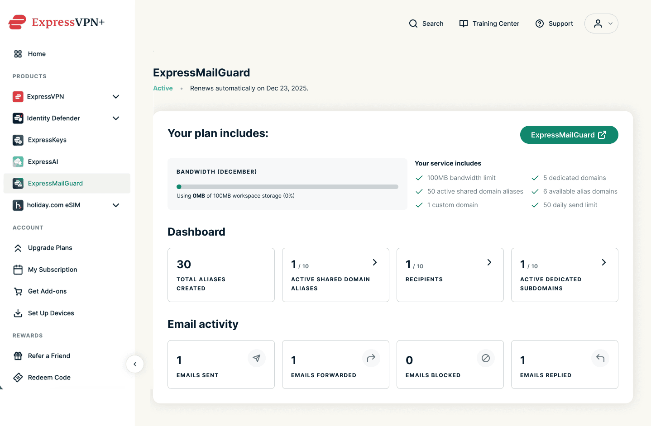Image resolution: width=651 pixels, height=426 pixels.
Task: Click '100MB bandwidth limit' feature text
Action: pos(461,178)
